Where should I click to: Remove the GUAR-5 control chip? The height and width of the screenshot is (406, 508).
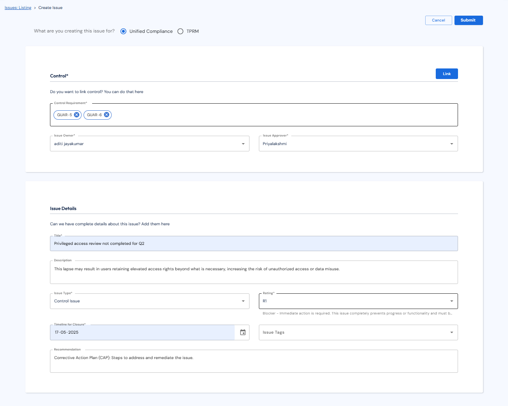[77, 115]
